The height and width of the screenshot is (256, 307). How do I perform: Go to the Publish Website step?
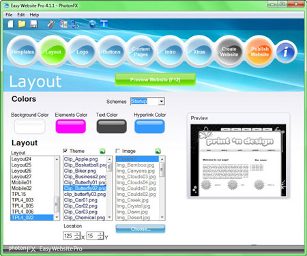260,52
